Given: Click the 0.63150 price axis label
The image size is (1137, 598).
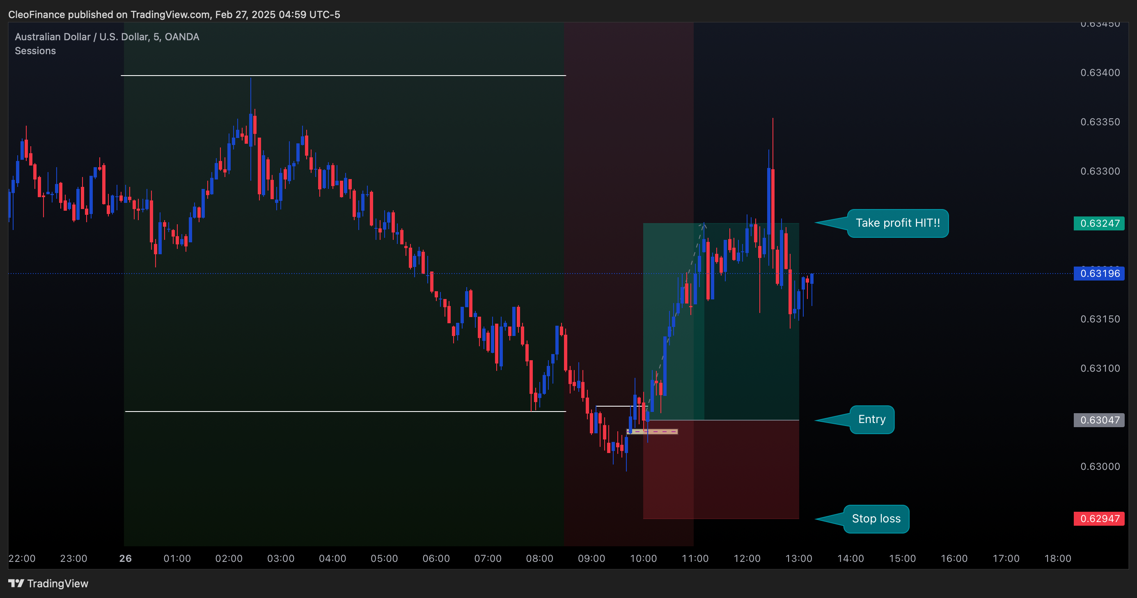Looking at the screenshot, I should tap(1100, 319).
